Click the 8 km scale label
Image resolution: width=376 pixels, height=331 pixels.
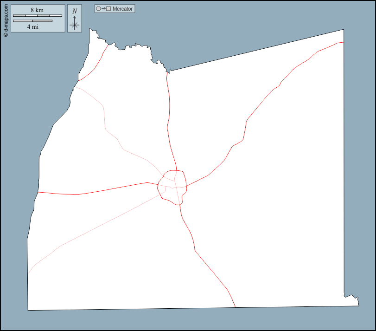point(37,10)
